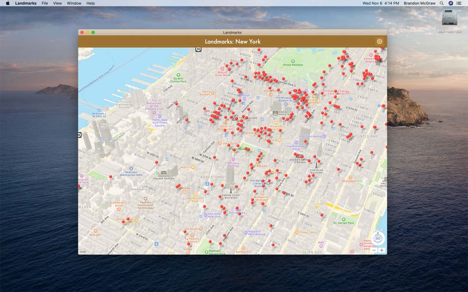The height and width of the screenshot is (292, 468).
Task: Click the St. Vartan Park icon
Action: (343, 219)
